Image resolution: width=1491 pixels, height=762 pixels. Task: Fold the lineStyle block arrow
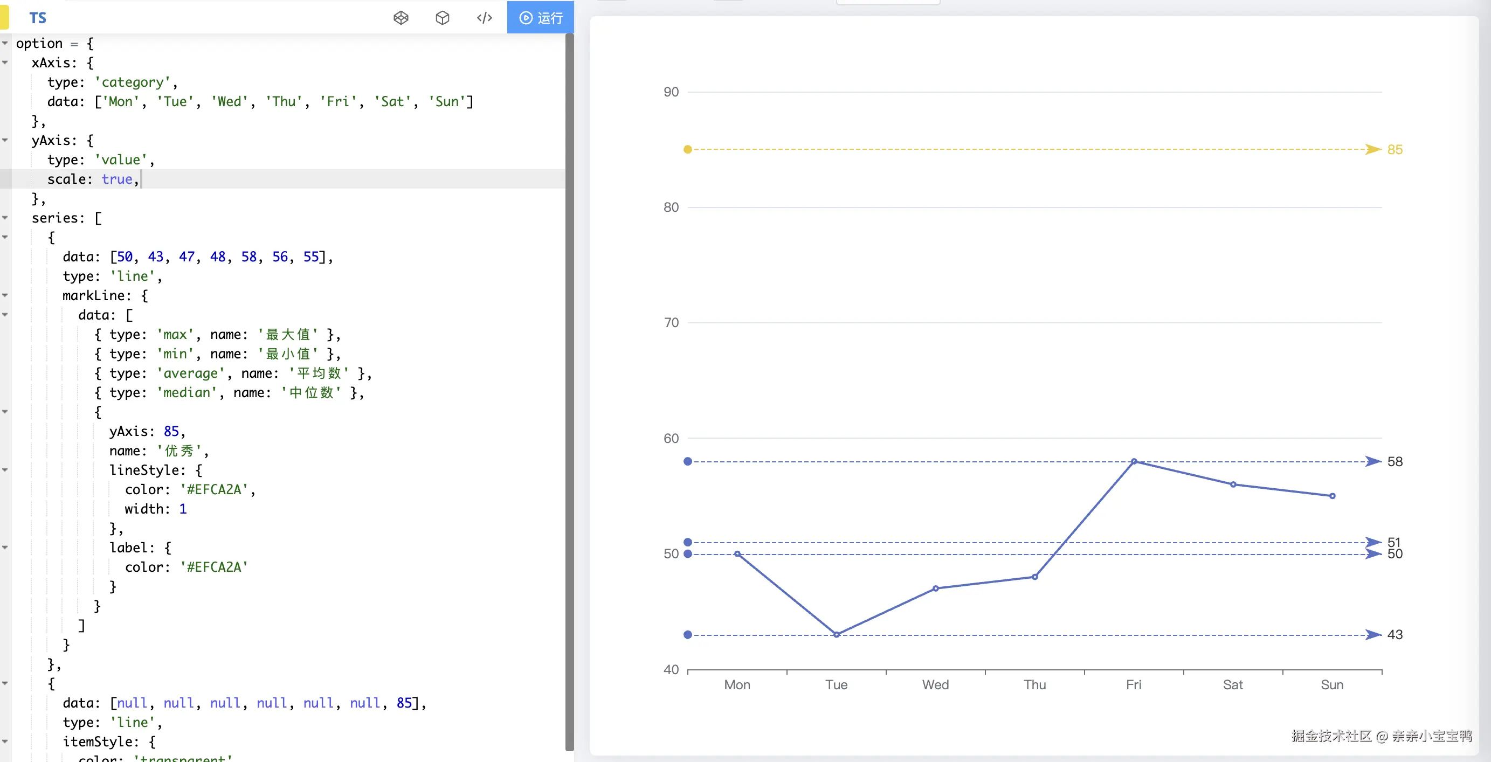tap(5, 470)
